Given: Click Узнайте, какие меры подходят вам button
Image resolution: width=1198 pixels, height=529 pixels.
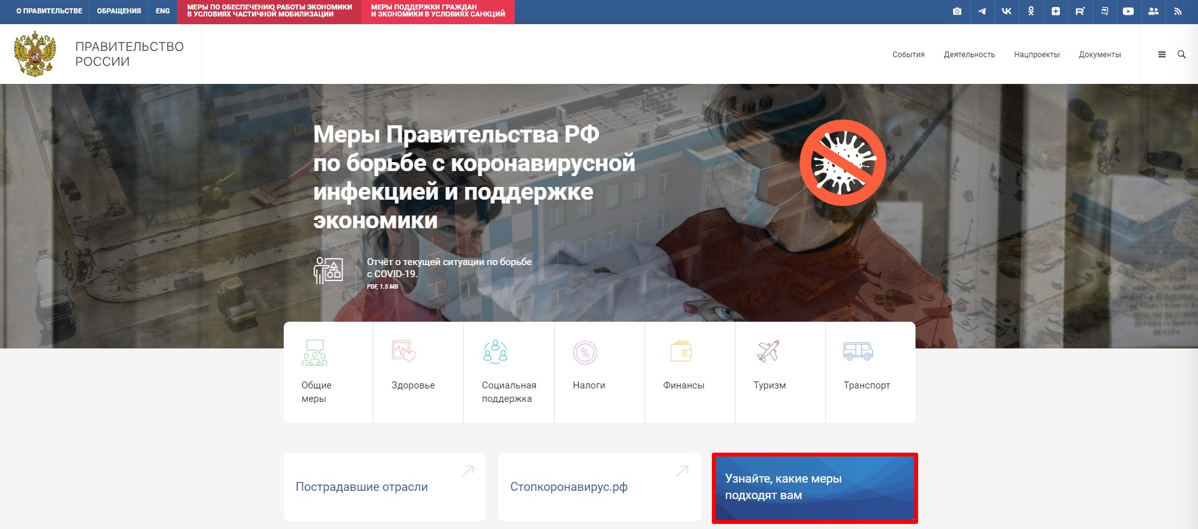Looking at the screenshot, I should (x=815, y=488).
